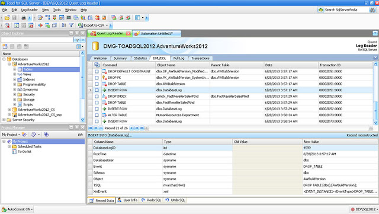The width and height of the screenshot is (379, 214).
Task: Check the DROP TABLE dbo.AWBuildVersion row checkbox
Action: click(97, 84)
